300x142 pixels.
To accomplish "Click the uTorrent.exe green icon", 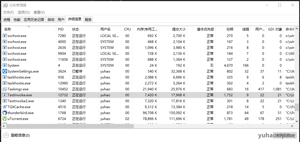I will click(x=5, y=119).
